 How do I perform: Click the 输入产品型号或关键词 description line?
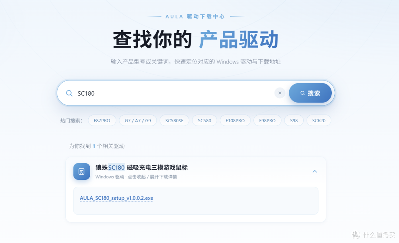[196, 62]
